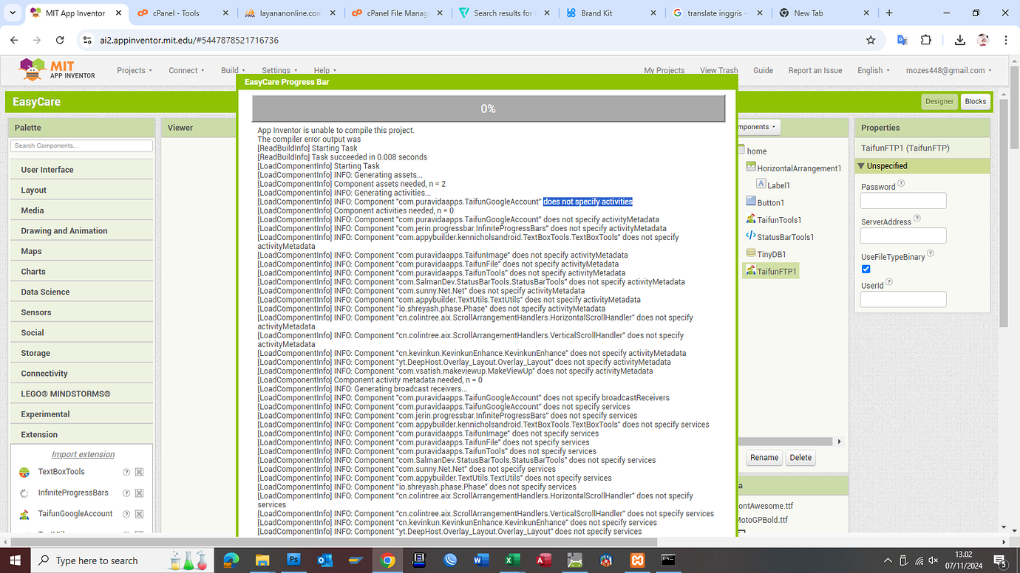Expand the English language selector

point(872,70)
